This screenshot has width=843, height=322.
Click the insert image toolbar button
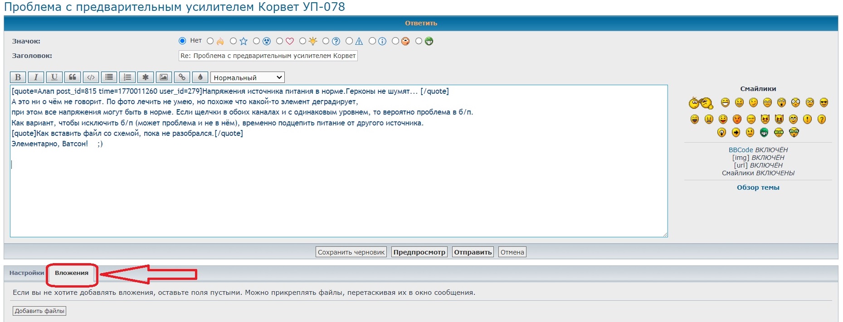[164, 77]
